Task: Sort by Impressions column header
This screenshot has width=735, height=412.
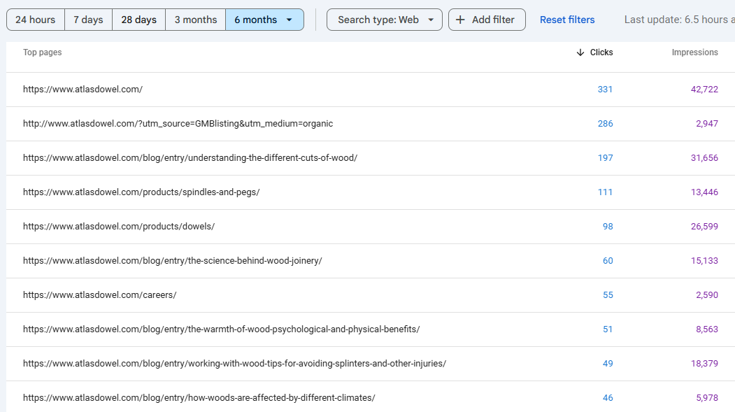Action: tap(694, 52)
